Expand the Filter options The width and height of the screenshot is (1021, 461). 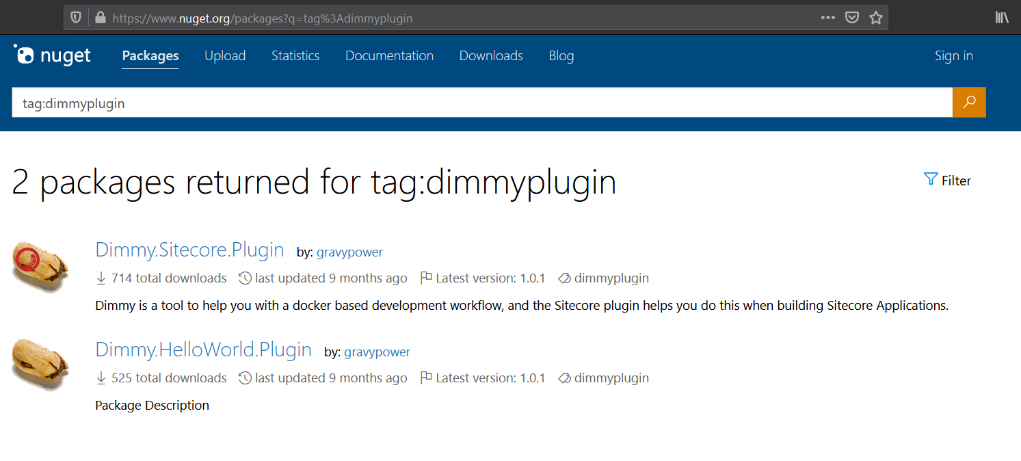coord(947,181)
